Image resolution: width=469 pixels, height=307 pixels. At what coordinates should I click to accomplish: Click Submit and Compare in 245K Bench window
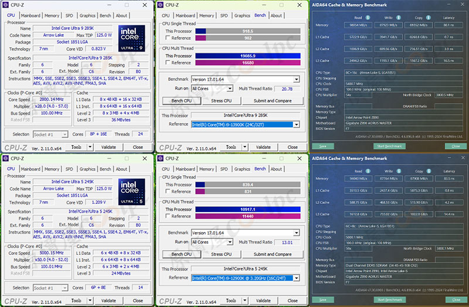tap(273, 254)
